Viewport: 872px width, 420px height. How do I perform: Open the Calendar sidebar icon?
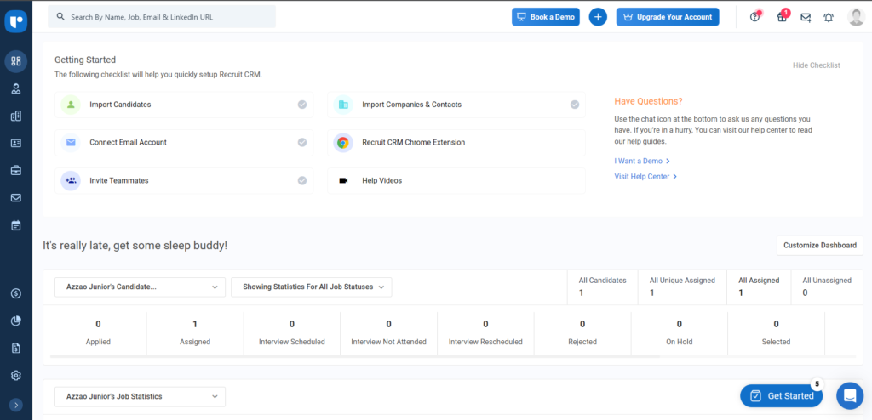pyautogui.click(x=15, y=225)
